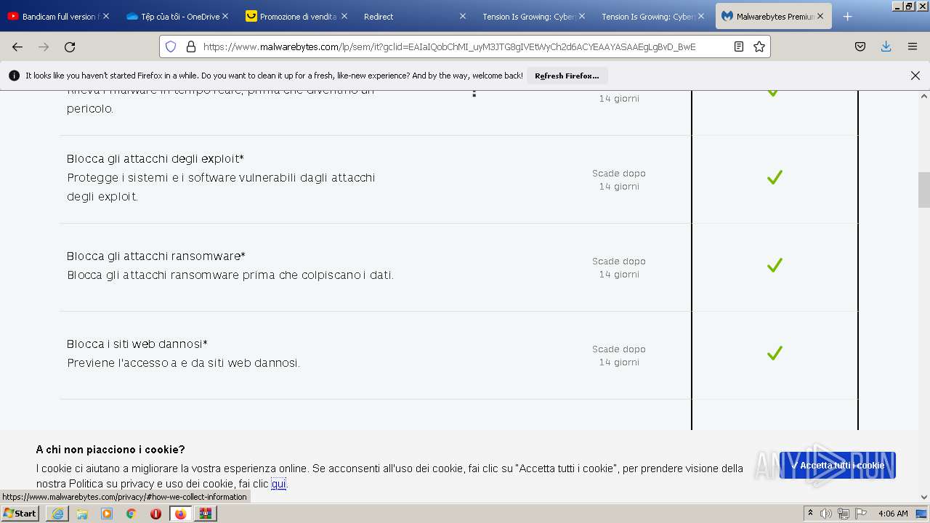Bookmark this page with star icon
The height and width of the screenshot is (523, 930).
[x=759, y=46]
